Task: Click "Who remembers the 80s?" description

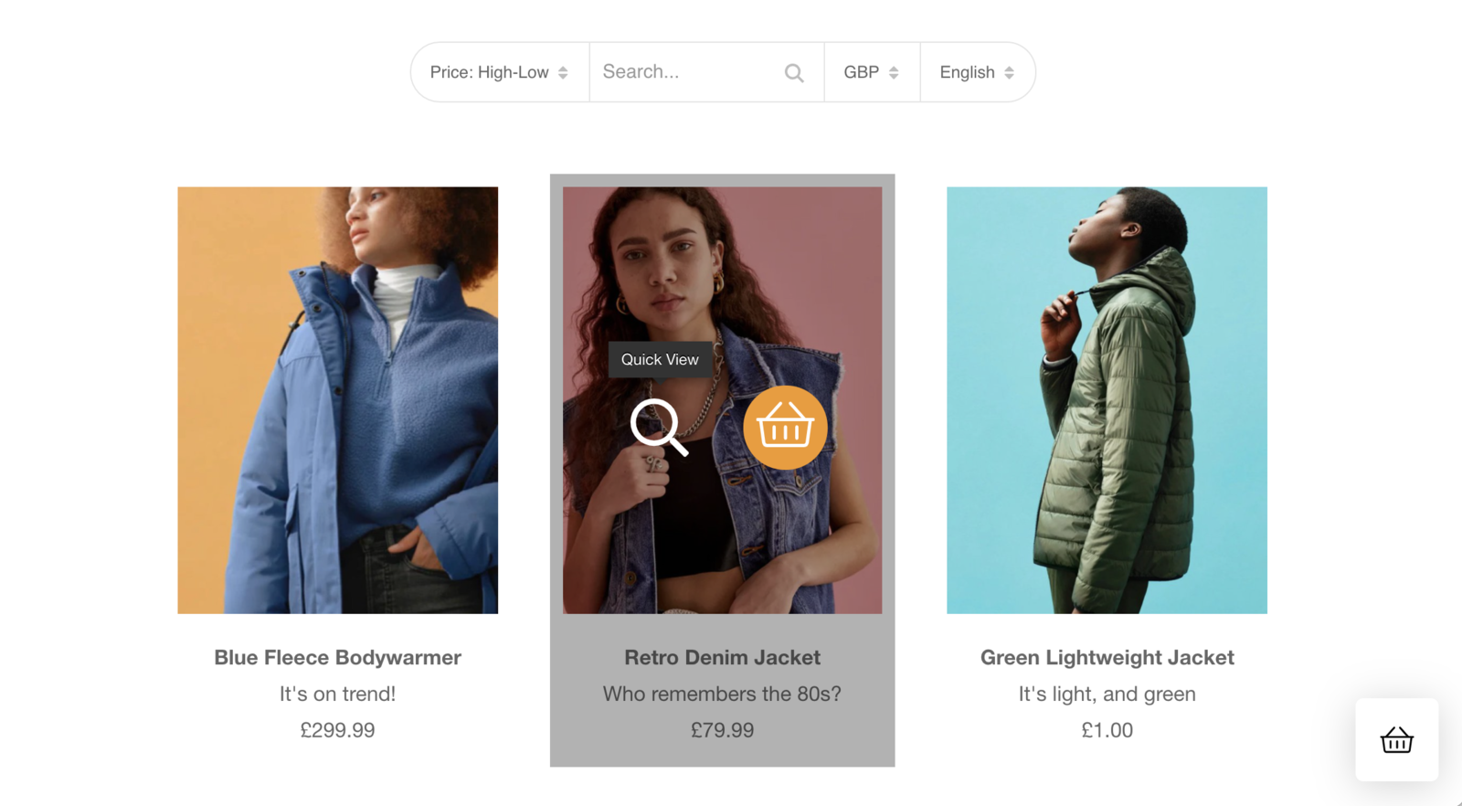Action: coord(722,694)
